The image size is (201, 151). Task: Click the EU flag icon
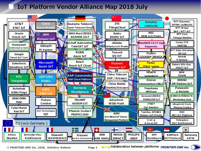(x=8, y=123)
